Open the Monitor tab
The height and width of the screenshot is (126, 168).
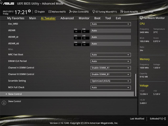[x=84, y=18]
